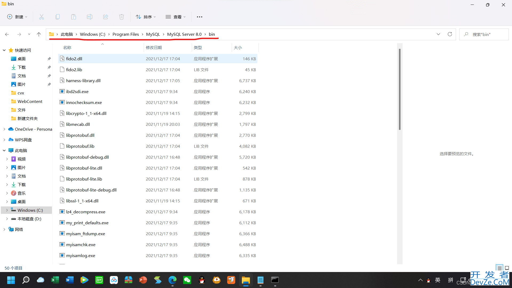Open WeChat from the taskbar
The height and width of the screenshot is (288, 512).
(x=187, y=280)
